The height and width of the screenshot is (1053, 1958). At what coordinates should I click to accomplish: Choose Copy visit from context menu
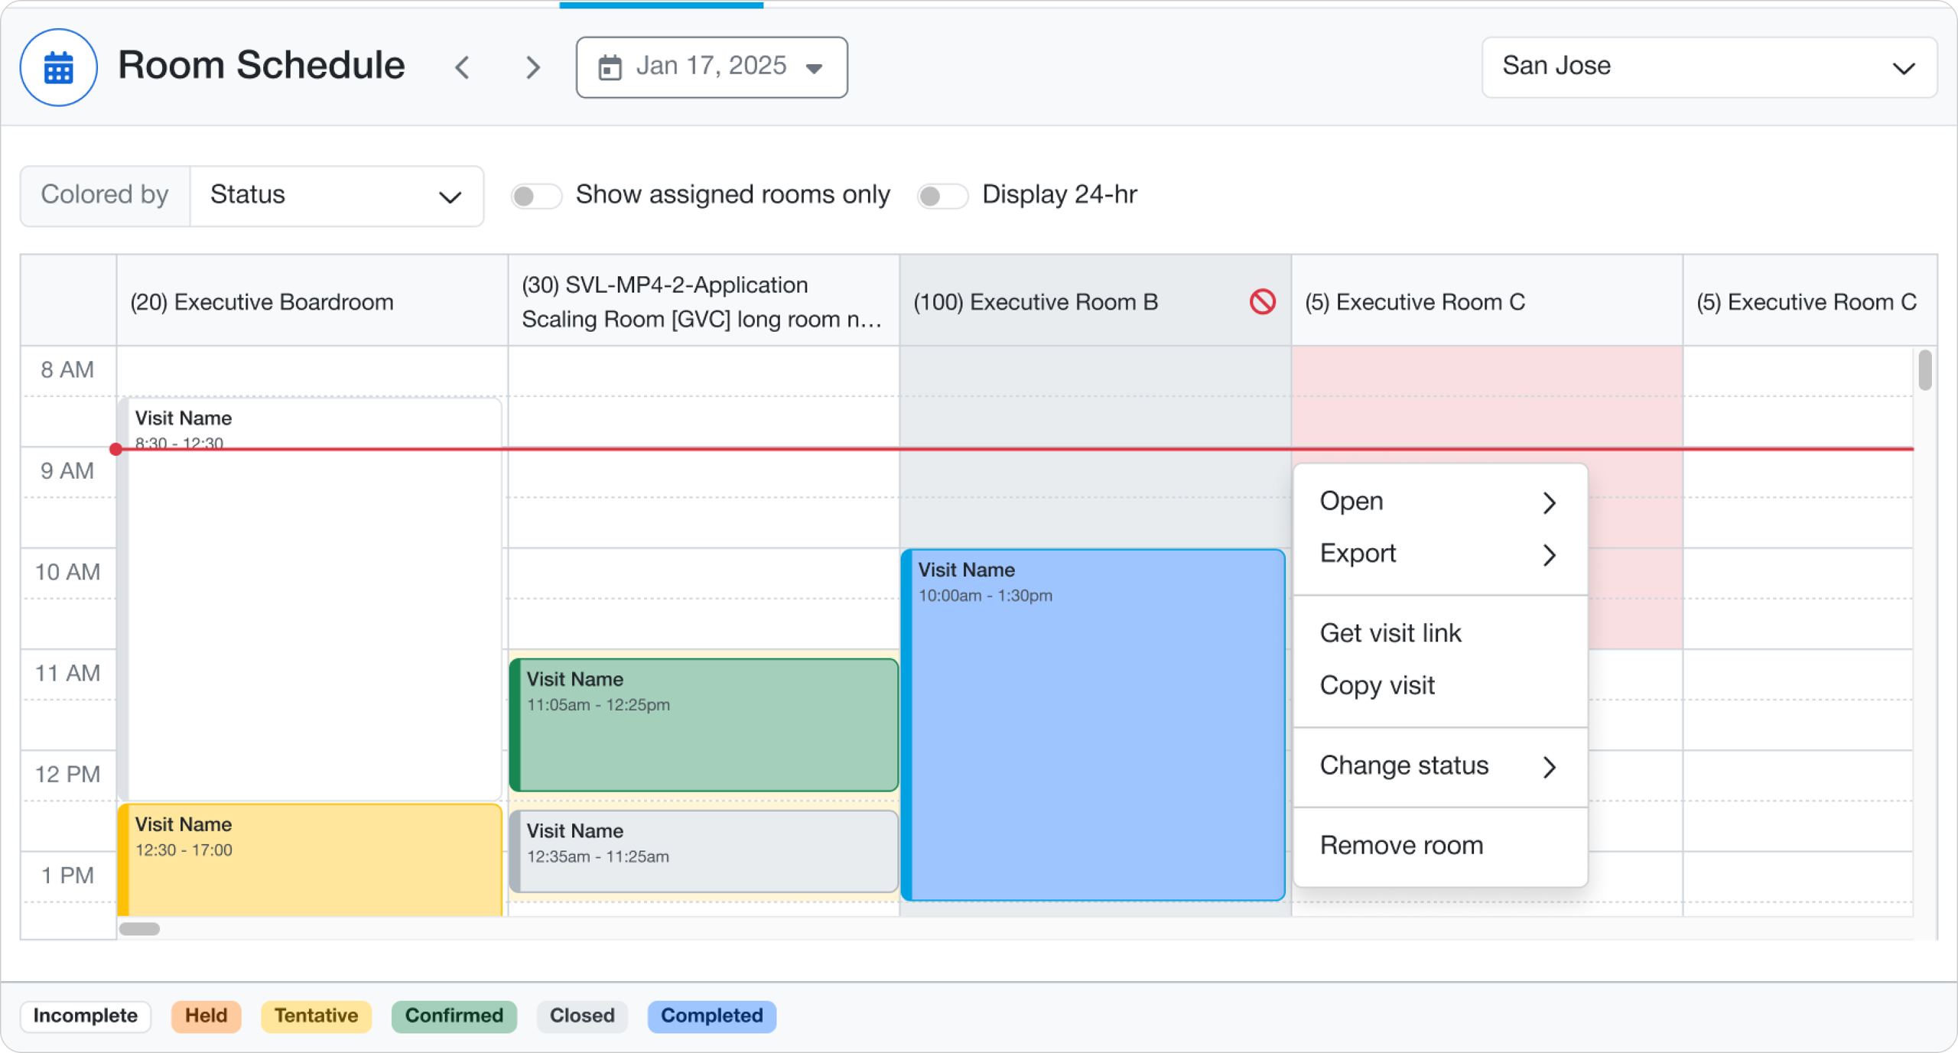(1377, 685)
